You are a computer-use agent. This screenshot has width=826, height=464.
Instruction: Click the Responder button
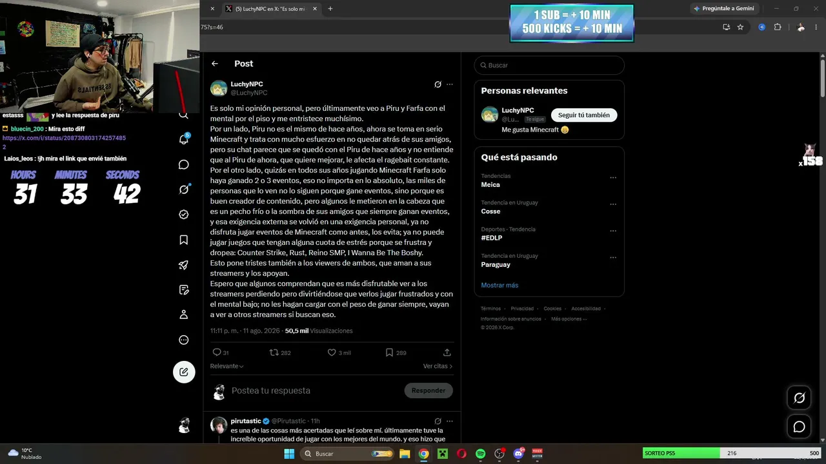[428, 391]
